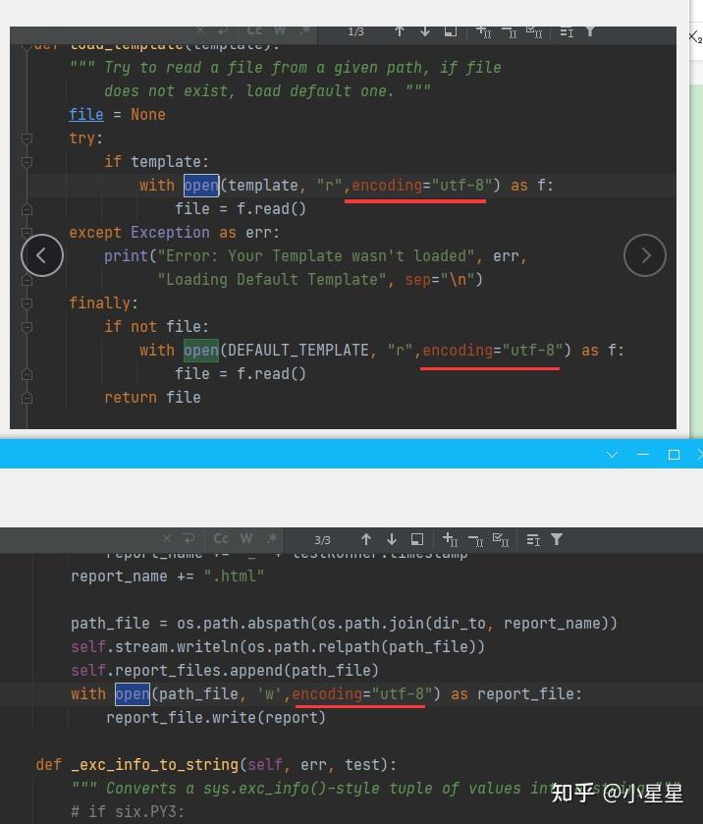Add selection icon in 1/3 find bar
The image size is (703, 824).
[x=483, y=32]
